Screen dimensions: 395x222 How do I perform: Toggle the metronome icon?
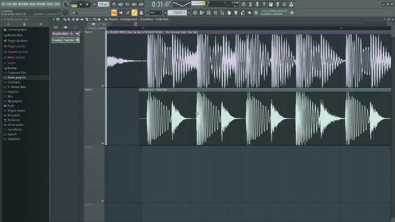click(x=114, y=4)
